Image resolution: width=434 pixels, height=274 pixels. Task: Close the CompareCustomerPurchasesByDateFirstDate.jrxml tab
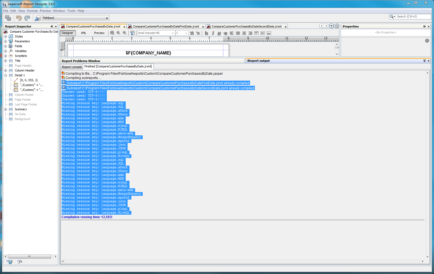click(203, 27)
